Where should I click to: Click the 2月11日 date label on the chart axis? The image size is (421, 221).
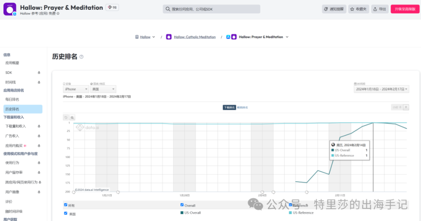click(340, 195)
